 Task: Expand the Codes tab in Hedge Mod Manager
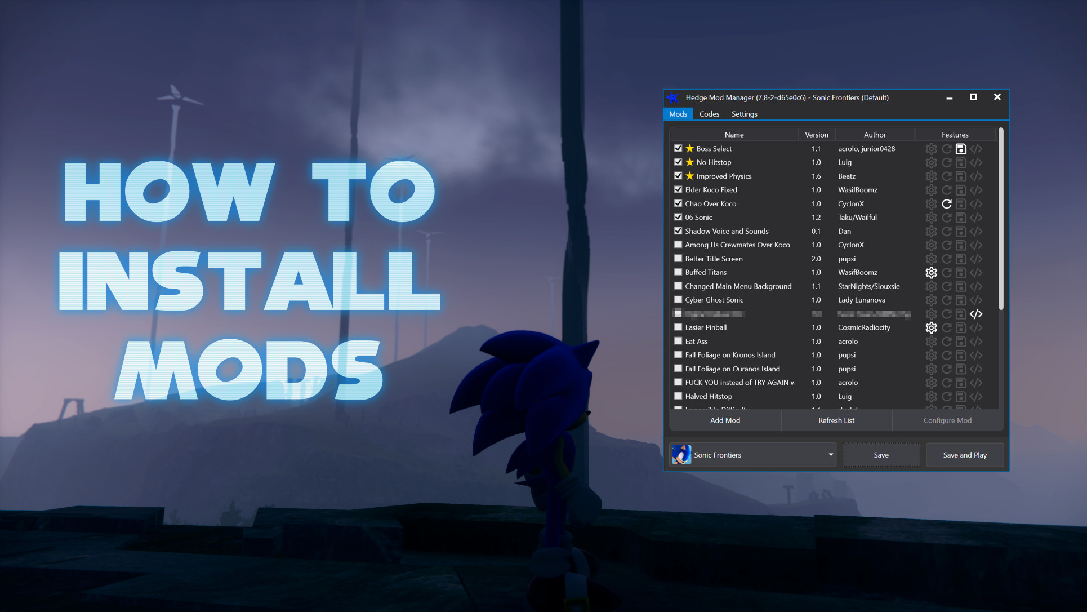709,114
